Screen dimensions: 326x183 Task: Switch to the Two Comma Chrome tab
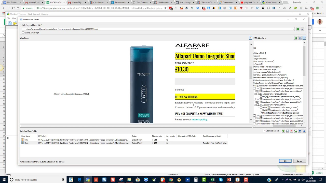pos(142,3)
